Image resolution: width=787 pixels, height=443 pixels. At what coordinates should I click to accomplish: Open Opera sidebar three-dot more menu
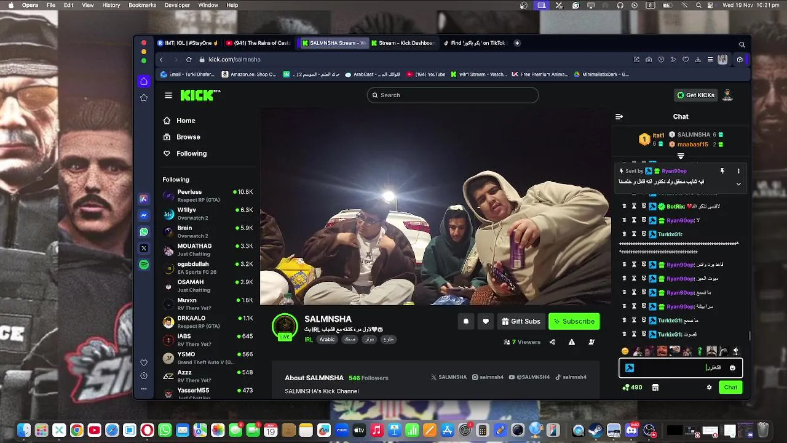(x=144, y=389)
